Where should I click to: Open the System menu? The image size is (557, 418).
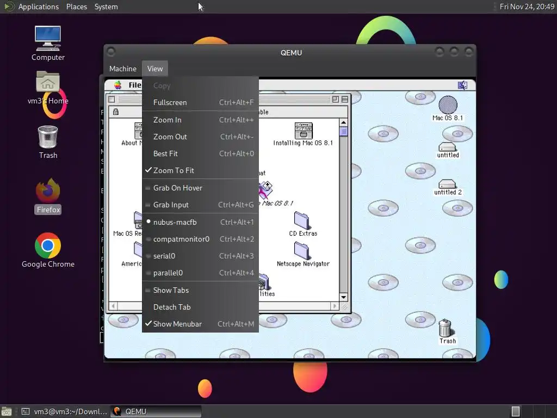pyautogui.click(x=106, y=7)
